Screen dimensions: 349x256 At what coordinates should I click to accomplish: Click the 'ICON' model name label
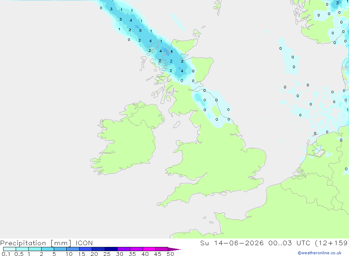[x=84, y=243]
